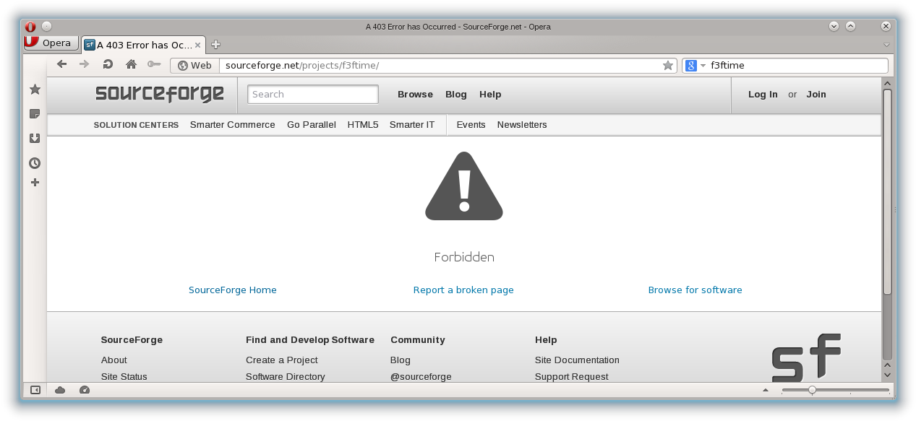Open the Newsletters link
916x421 pixels.
click(522, 125)
